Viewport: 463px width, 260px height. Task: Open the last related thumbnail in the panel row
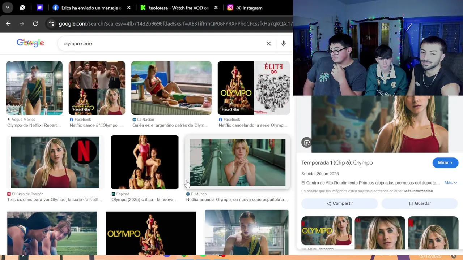[x=433, y=233]
